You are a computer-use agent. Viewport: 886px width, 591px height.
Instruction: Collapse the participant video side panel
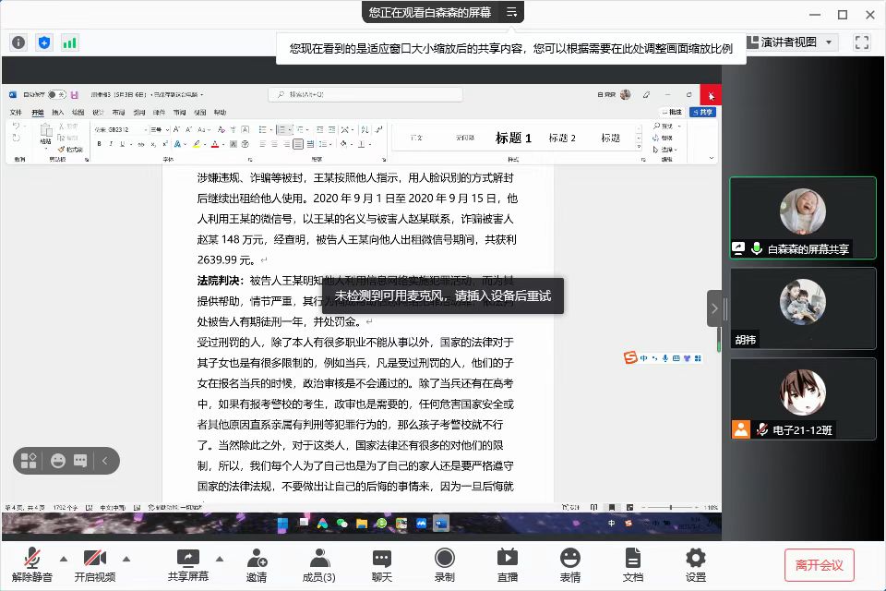tap(715, 308)
